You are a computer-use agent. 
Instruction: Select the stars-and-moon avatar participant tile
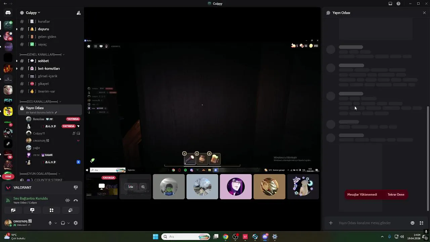303,187
